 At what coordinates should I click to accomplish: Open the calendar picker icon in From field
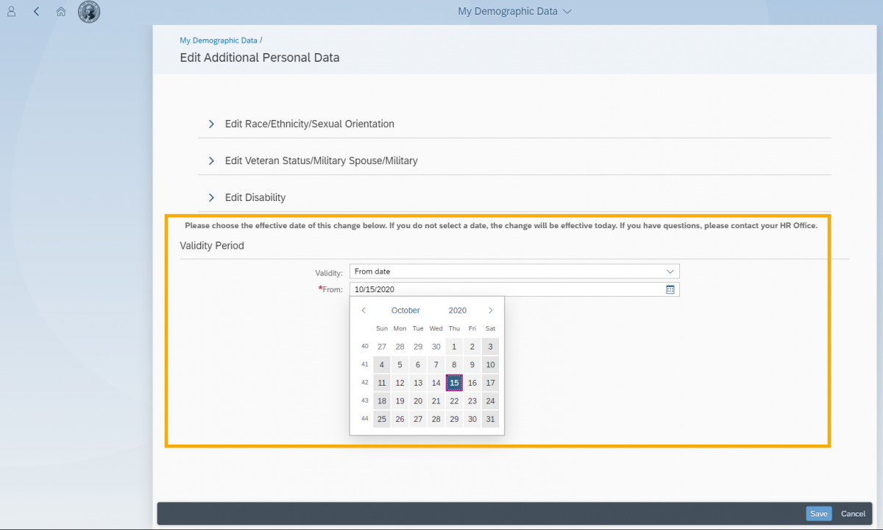[x=670, y=289]
